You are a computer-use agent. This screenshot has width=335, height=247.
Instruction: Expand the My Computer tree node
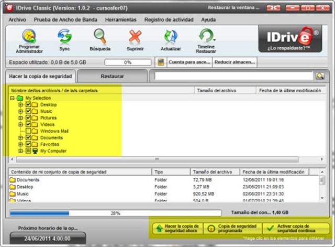[x=20, y=151]
